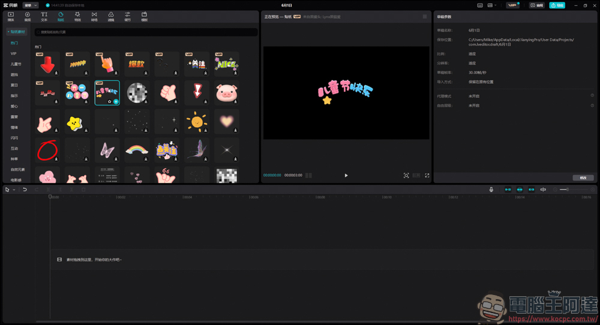The image size is (600, 325).
Task: Open the 滤镜 filters panel
Action: pos(111,16)
